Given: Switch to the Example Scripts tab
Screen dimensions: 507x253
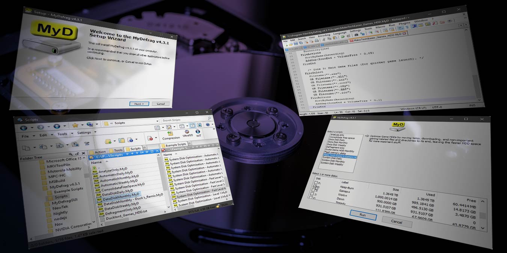Looking at the screenshot, I should pos(176,144).
